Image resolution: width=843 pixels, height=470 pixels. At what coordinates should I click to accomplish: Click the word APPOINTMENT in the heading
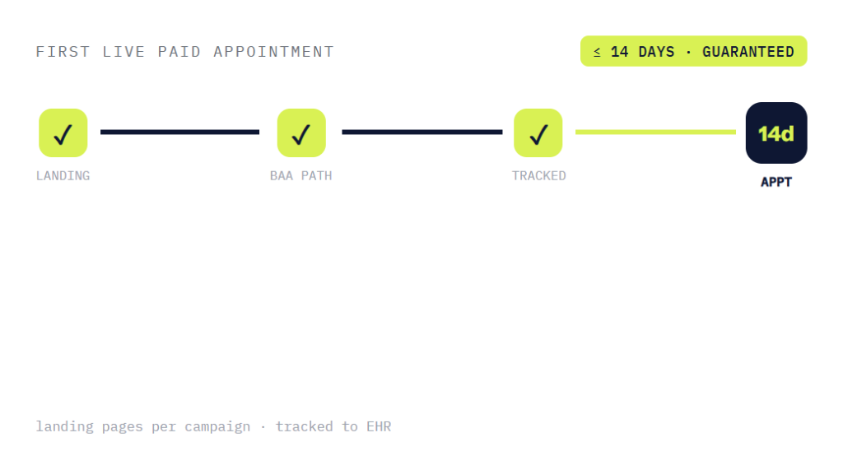tap(273, 52)
